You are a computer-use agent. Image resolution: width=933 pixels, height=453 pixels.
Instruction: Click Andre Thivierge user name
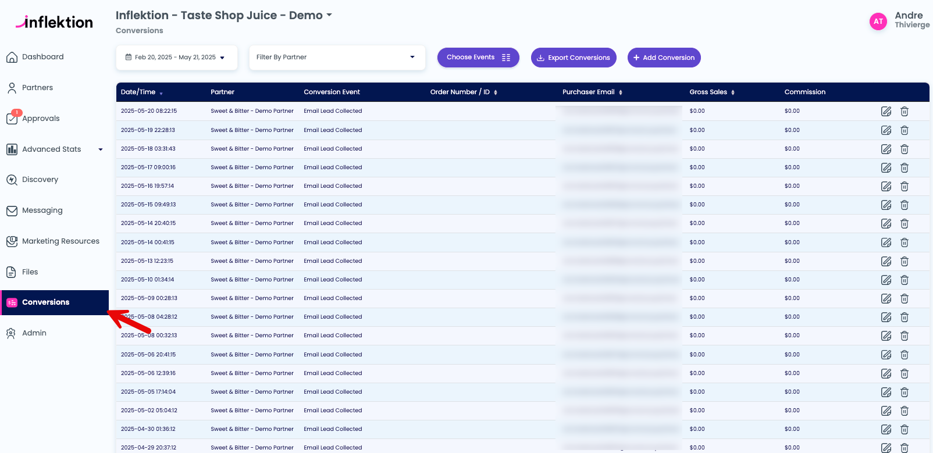(912, 20)
